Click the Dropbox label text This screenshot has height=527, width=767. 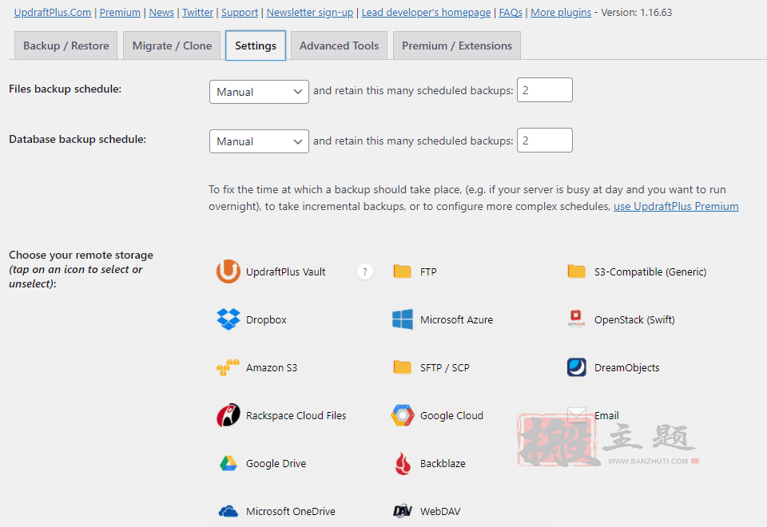[x=266, y=319]
